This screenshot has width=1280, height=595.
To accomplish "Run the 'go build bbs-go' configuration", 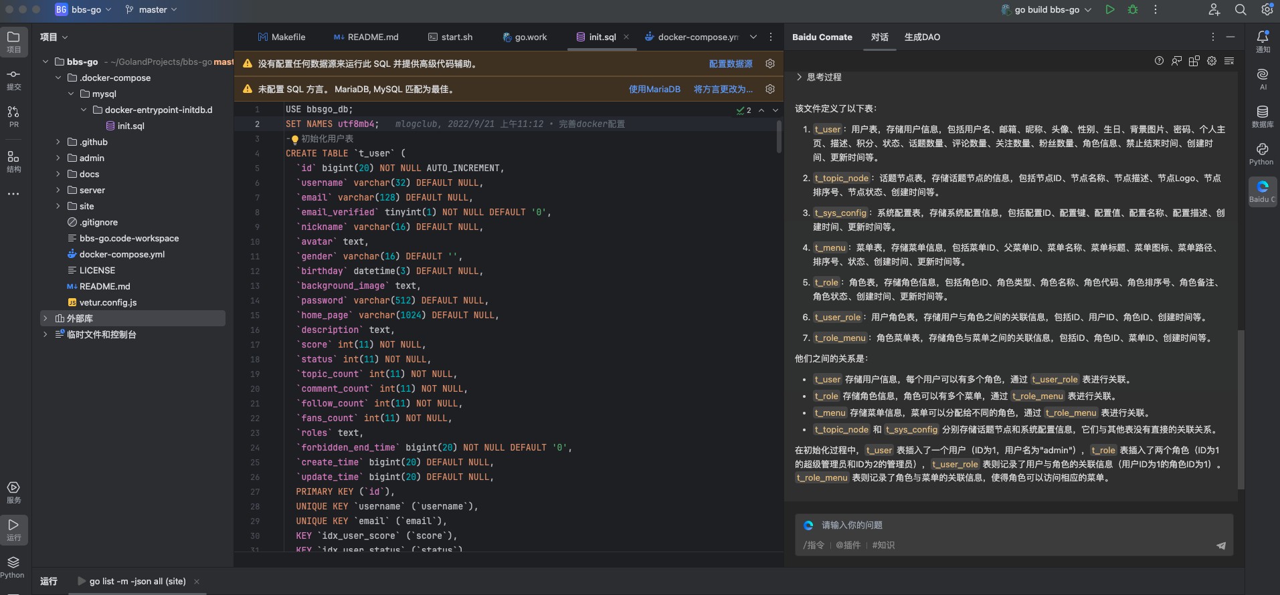I will [1110, 9].
